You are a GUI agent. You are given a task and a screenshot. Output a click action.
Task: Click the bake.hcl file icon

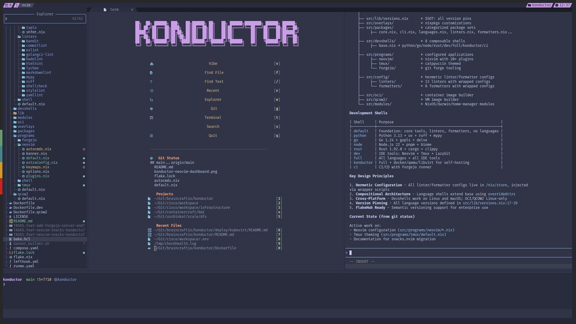tap(10, 239)
